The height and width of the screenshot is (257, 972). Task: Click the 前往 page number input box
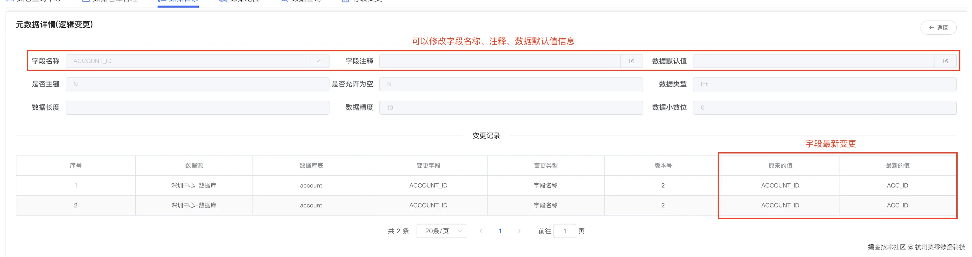click(565, 230)
